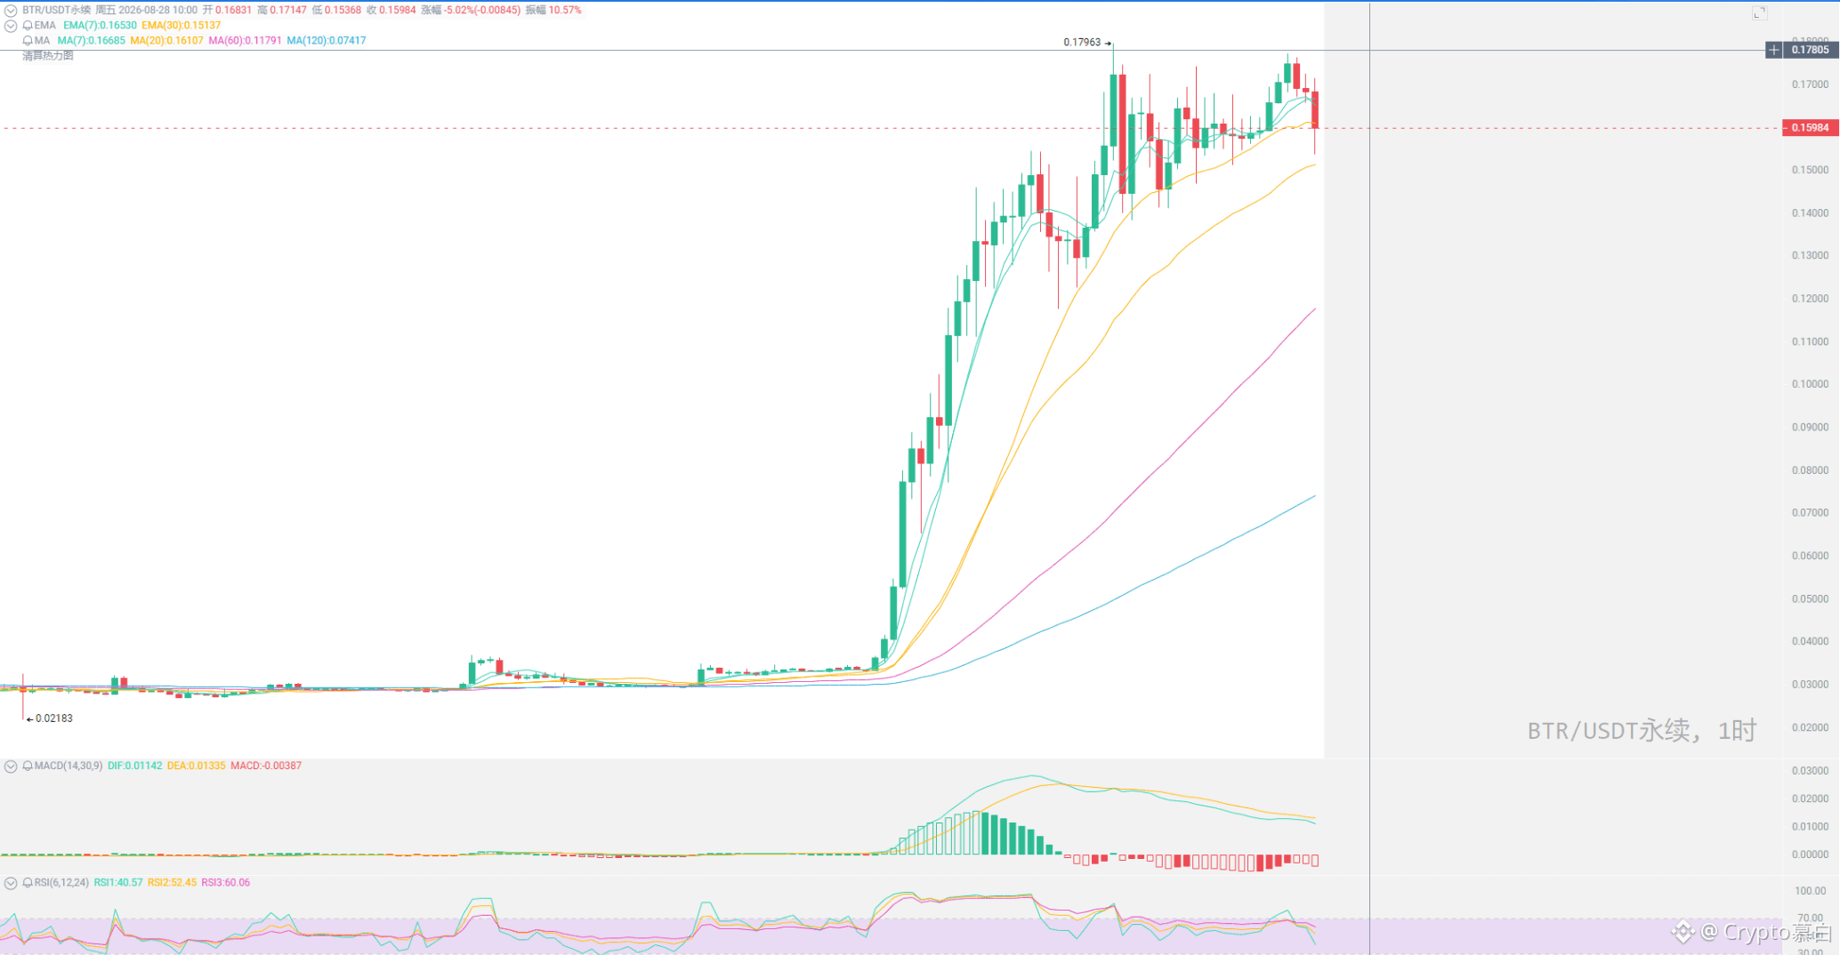Select the MA(120):0.07417 legend value
The width and height of the screenshot is (1840, 955).
(x=326, y=41)
